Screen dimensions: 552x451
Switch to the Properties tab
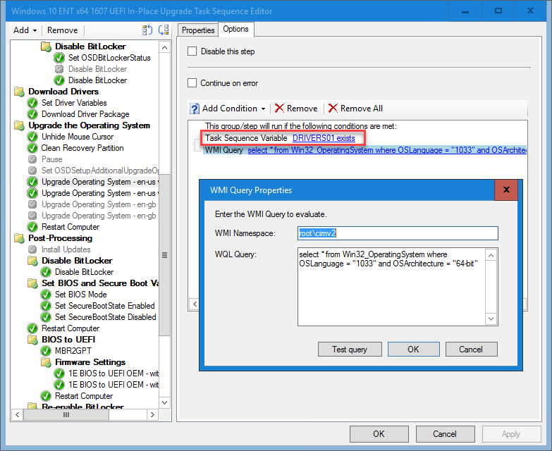[x=198, y=30]
